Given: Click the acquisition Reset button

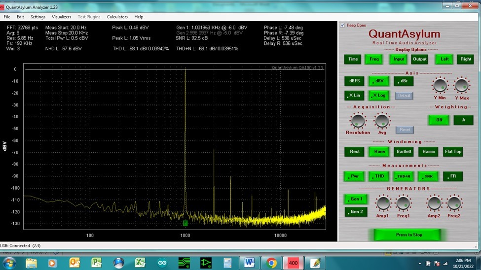Looking at the screenshot, I should 405,130.
